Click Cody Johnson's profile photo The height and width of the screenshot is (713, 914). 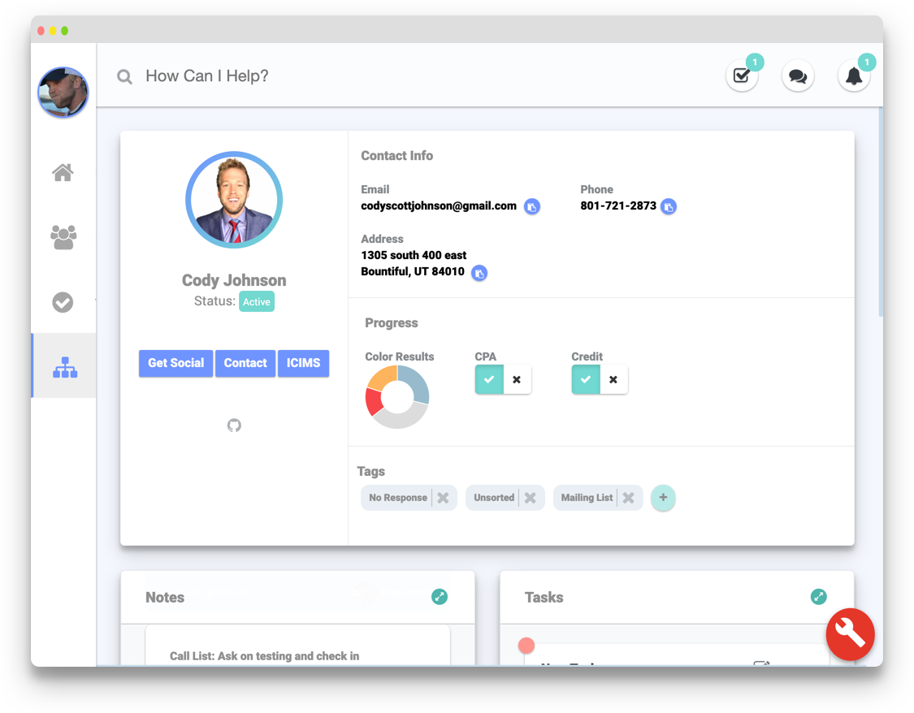234,200
